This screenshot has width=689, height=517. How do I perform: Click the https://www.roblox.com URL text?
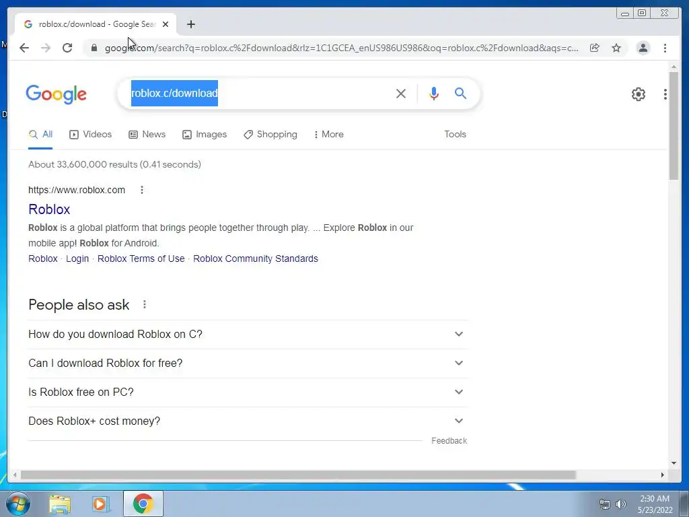(77, 190)
